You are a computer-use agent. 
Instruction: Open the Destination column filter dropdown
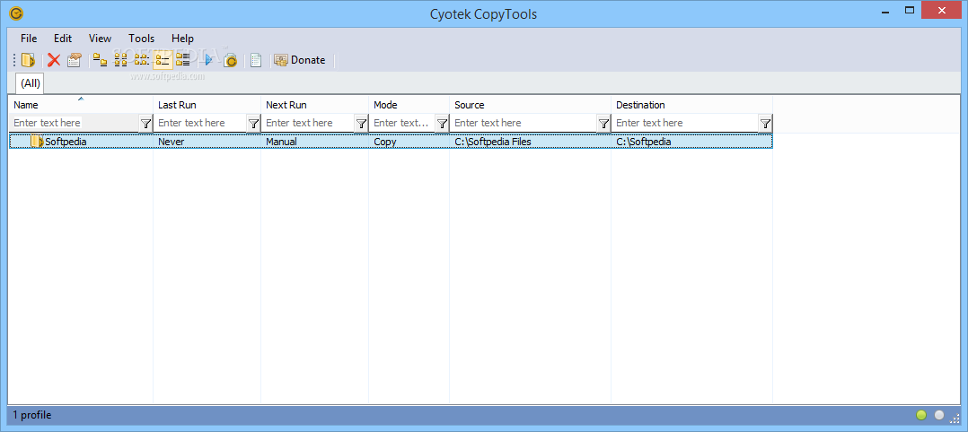point(765,124)
